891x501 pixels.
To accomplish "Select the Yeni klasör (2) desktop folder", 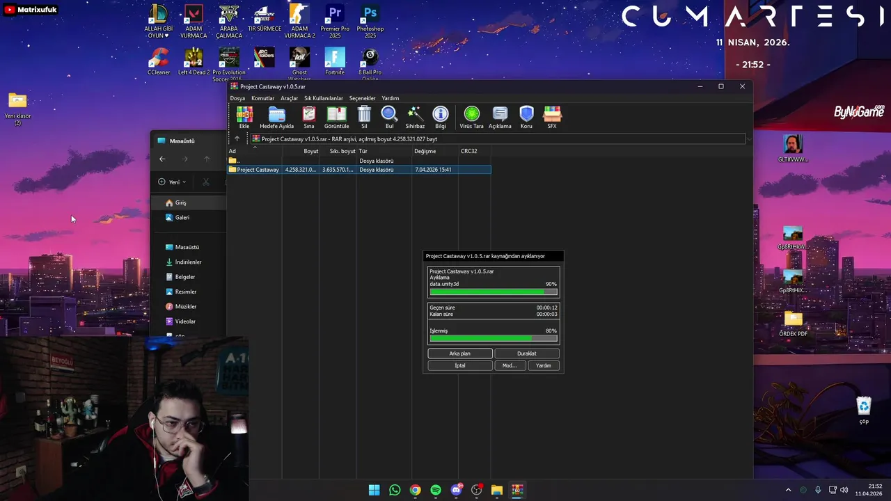I will [17, 109].
